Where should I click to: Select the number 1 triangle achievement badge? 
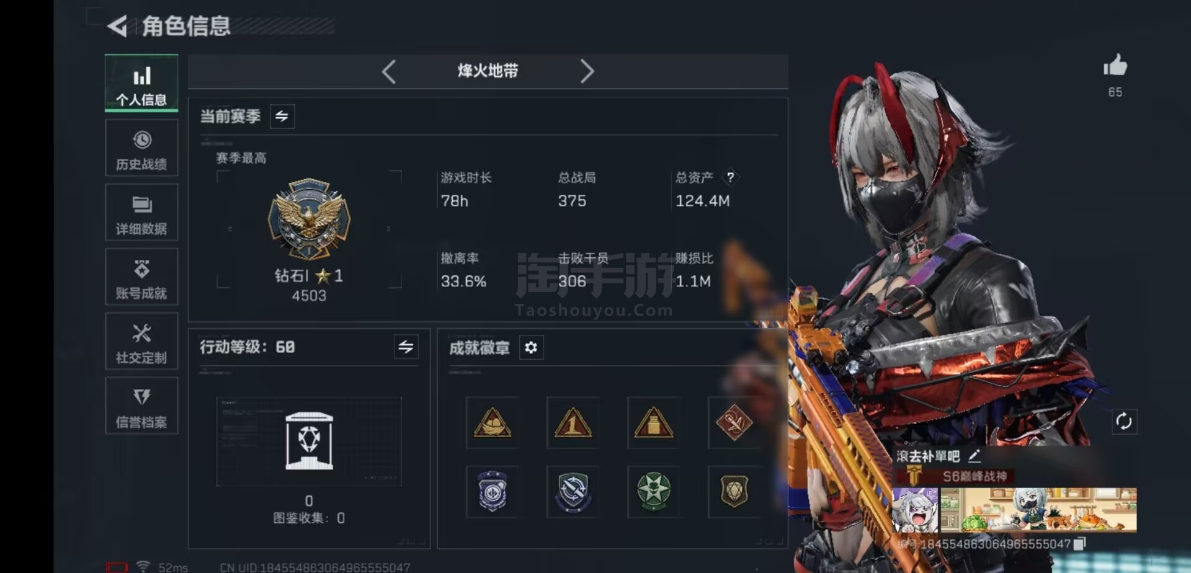coord(573,423)
